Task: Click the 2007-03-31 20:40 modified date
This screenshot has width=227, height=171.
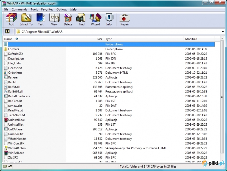Action: 196,68
